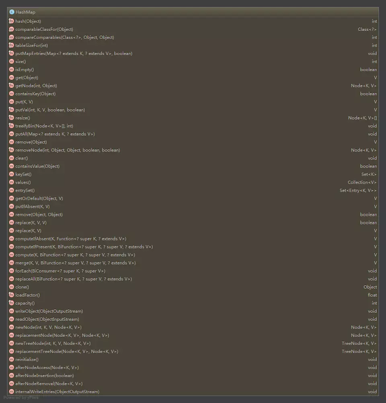Image resolution: width=386 pixels, height=403 pixels.
Task: Select the removeNode method row
Action: [193, 150]
